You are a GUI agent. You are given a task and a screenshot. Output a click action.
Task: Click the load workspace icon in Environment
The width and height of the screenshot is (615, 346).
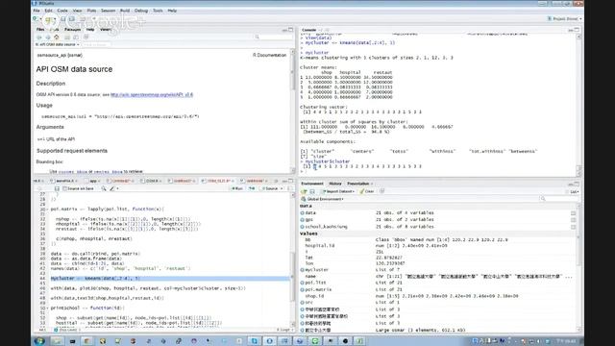click(304, 191)
